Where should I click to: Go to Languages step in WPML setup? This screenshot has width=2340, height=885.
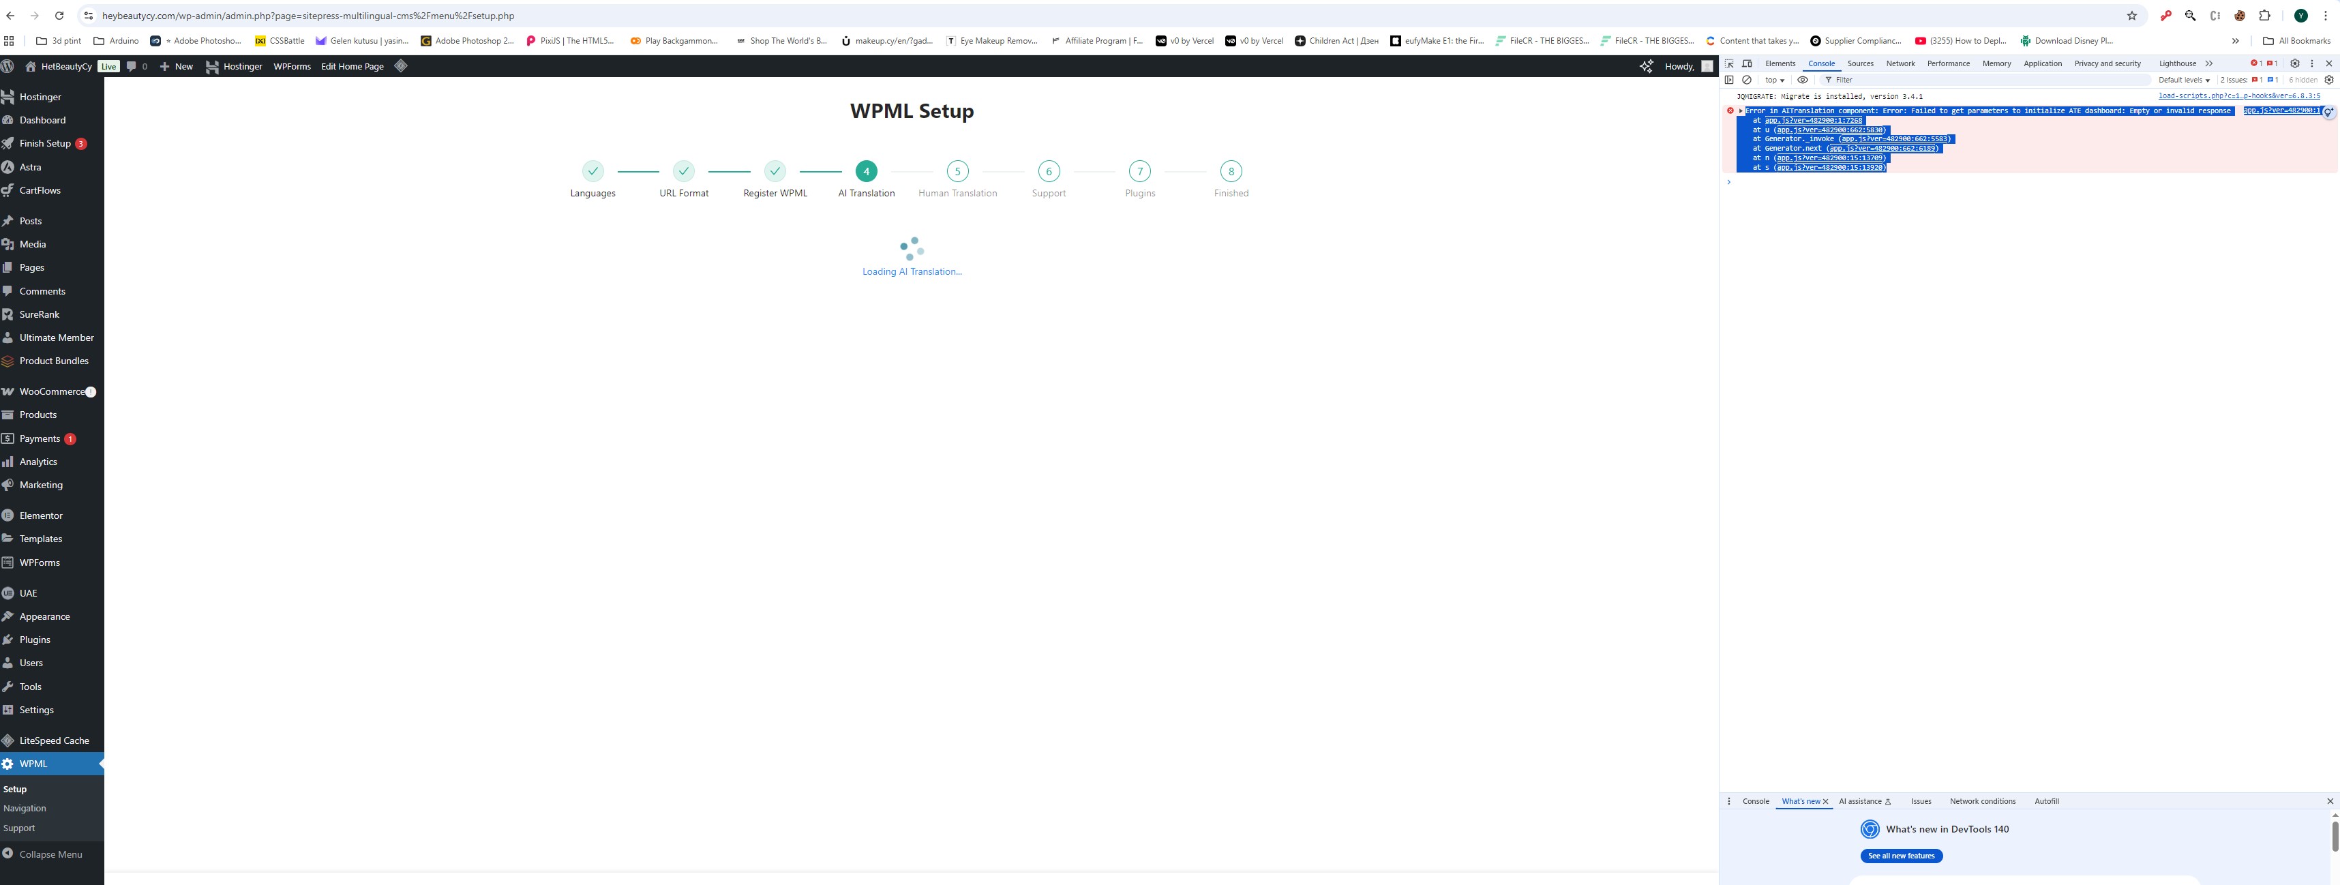tap(592, 172)
